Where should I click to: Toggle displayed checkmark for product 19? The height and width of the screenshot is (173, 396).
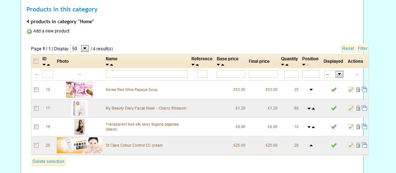334,127
